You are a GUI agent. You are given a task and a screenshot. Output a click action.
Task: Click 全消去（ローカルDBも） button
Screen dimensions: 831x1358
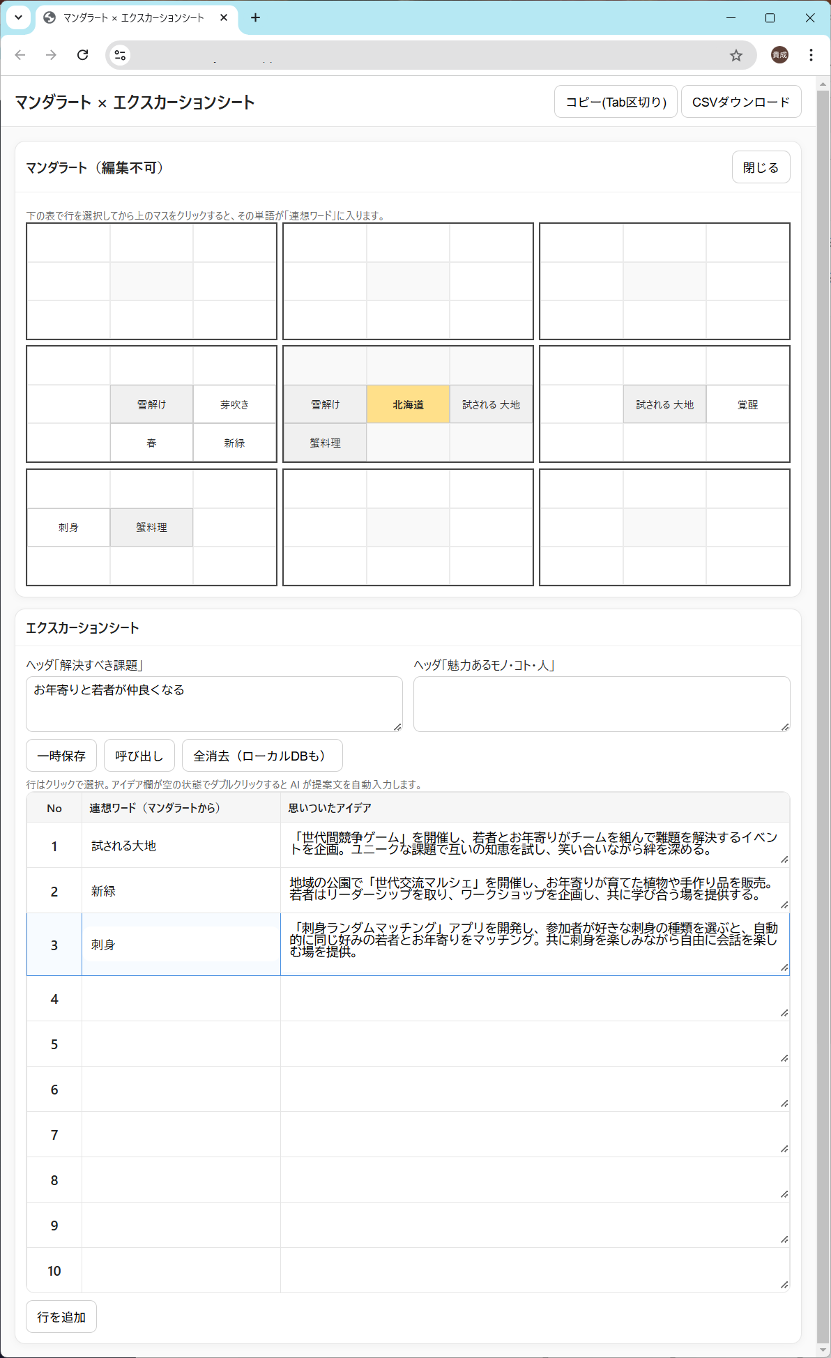(261, 756)
